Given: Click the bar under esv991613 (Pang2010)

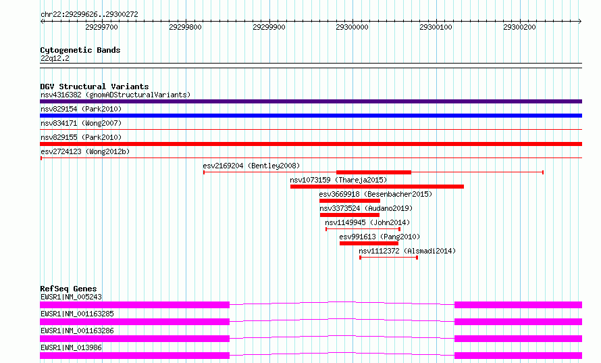Looking at the screenshot, I should click(x=369, y=243).
